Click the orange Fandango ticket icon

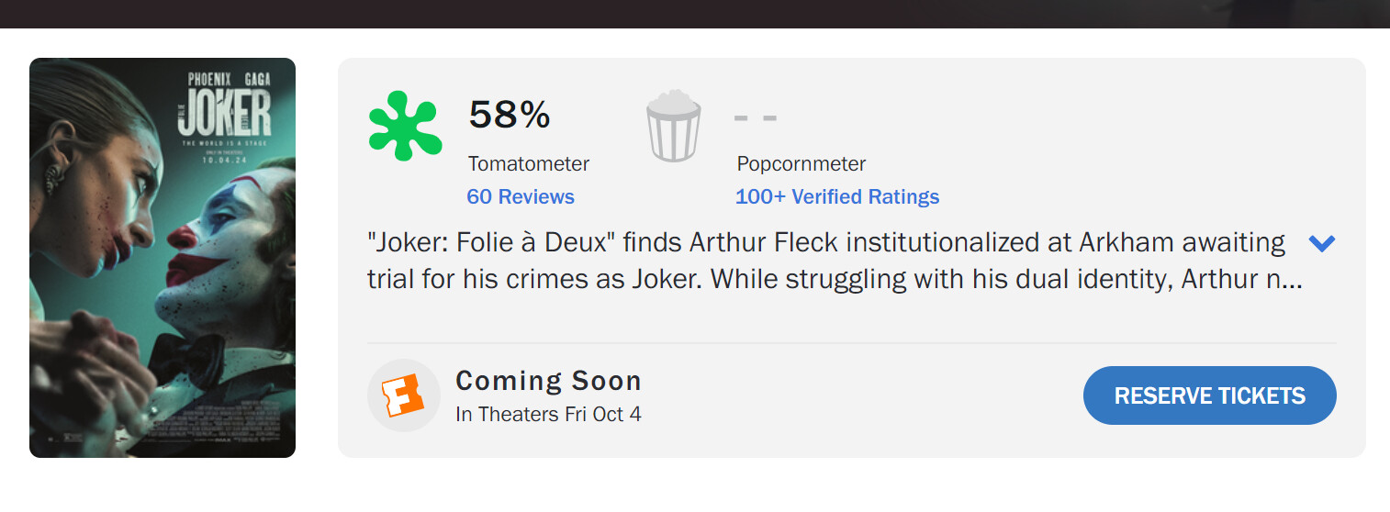click(403, 395)
